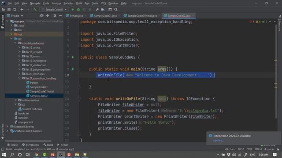
Task: Toggle the Project side tool window button
Action: tap(2, 22)
